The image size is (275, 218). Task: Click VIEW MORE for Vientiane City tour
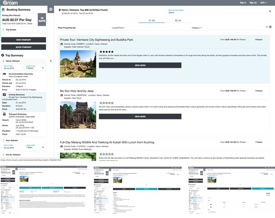tap(140, 65)
